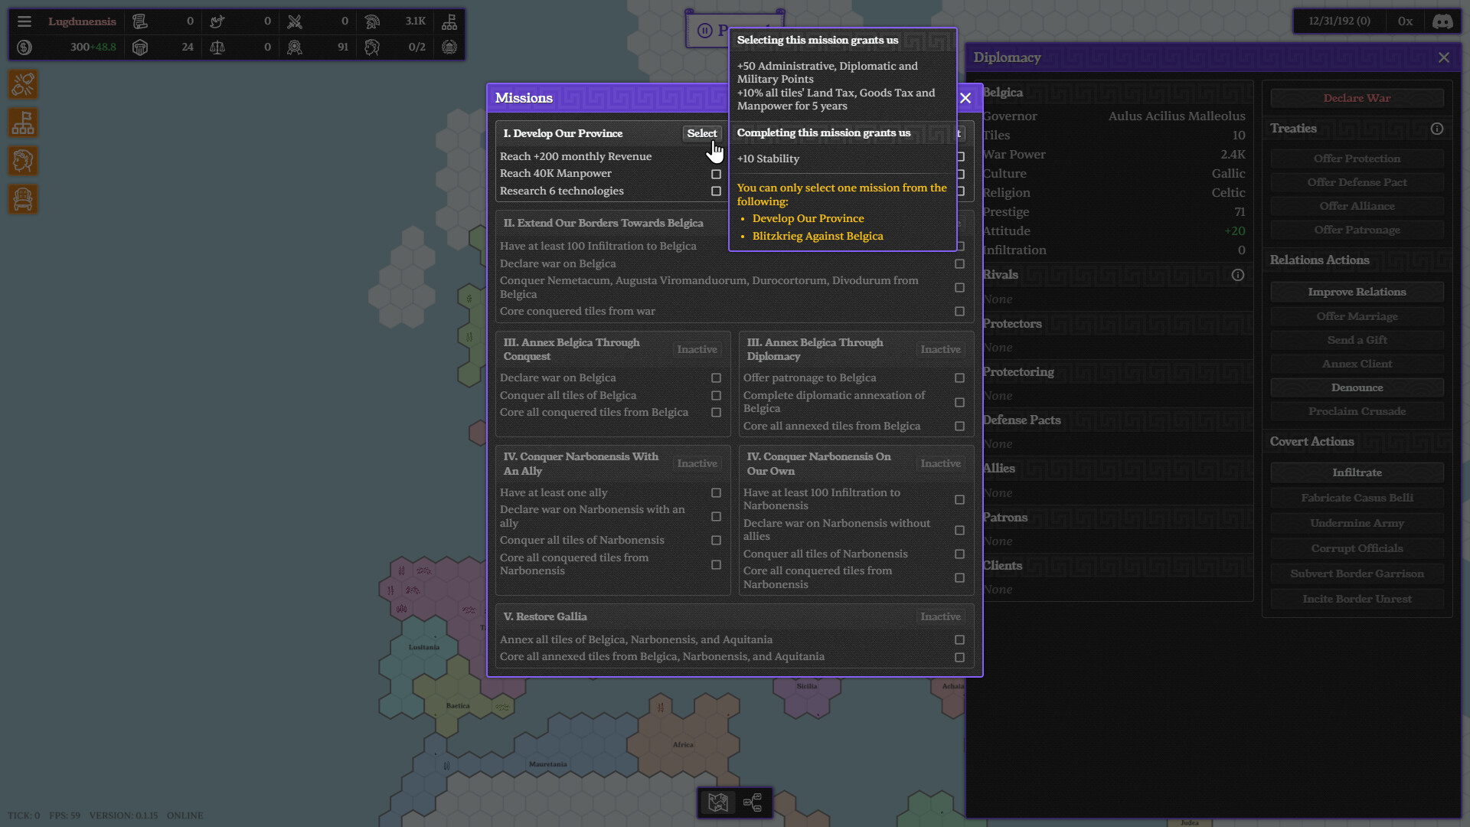
Task: Click Improve Relations with Belgica
Action: (x=1357, y=291)
